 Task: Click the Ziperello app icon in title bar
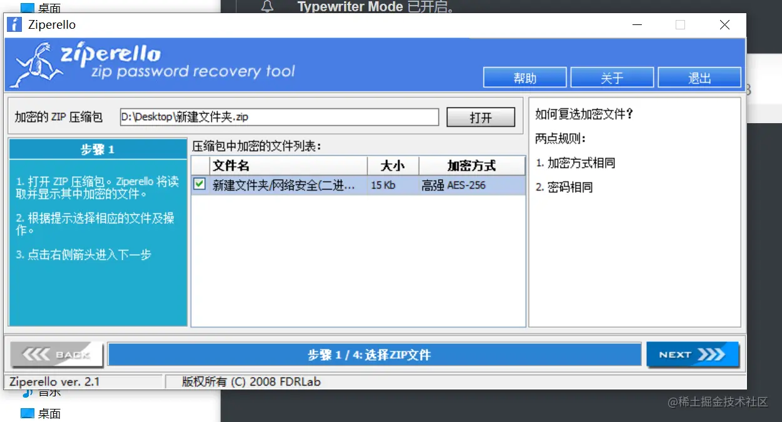click(x=14, y=25)
